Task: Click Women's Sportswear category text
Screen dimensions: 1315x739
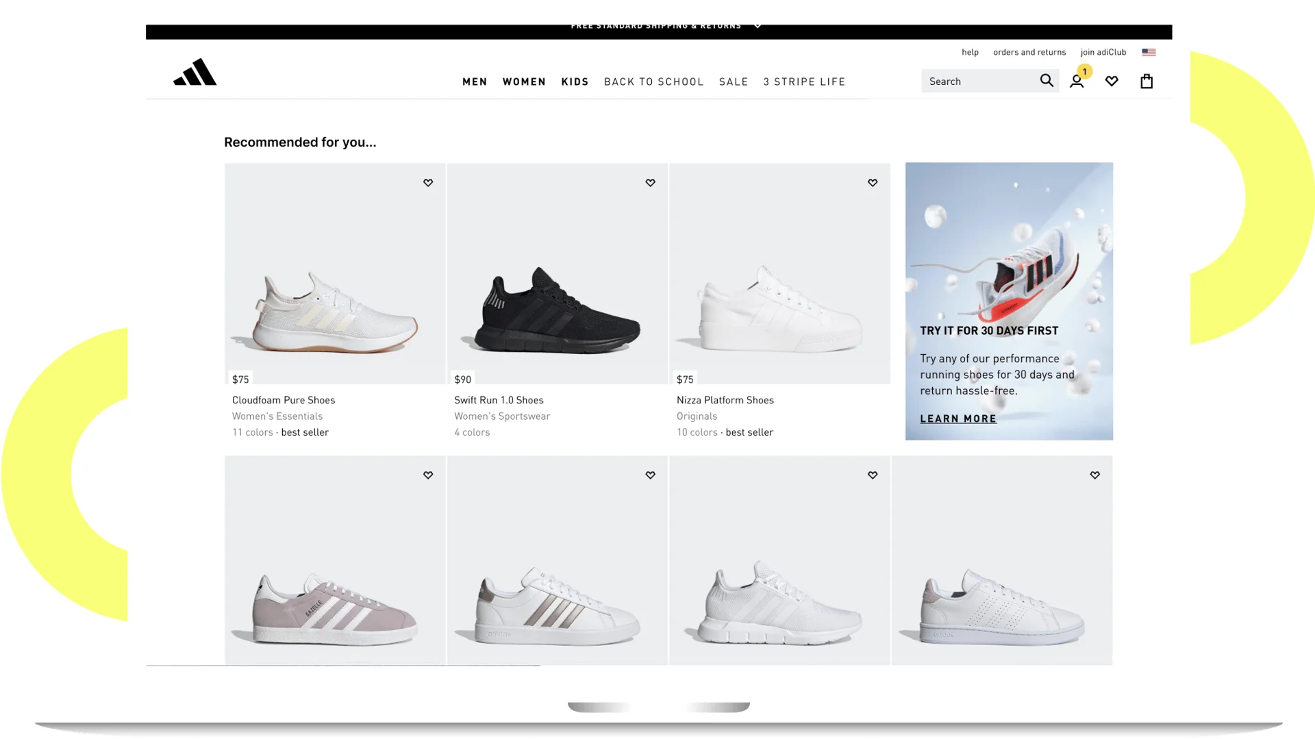Action: [501, 416]
